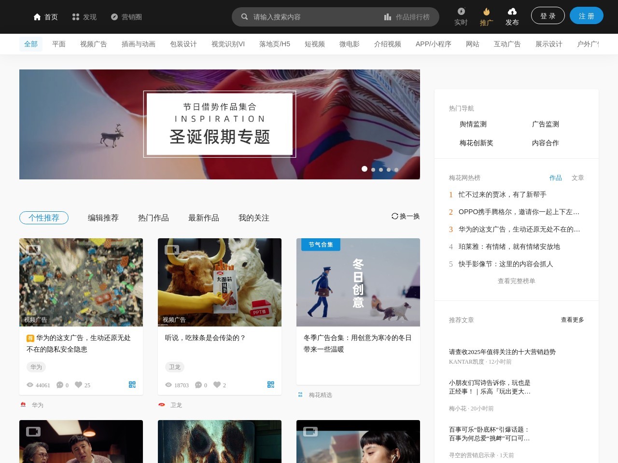Expand articles with 查看更多

point(572,320)
